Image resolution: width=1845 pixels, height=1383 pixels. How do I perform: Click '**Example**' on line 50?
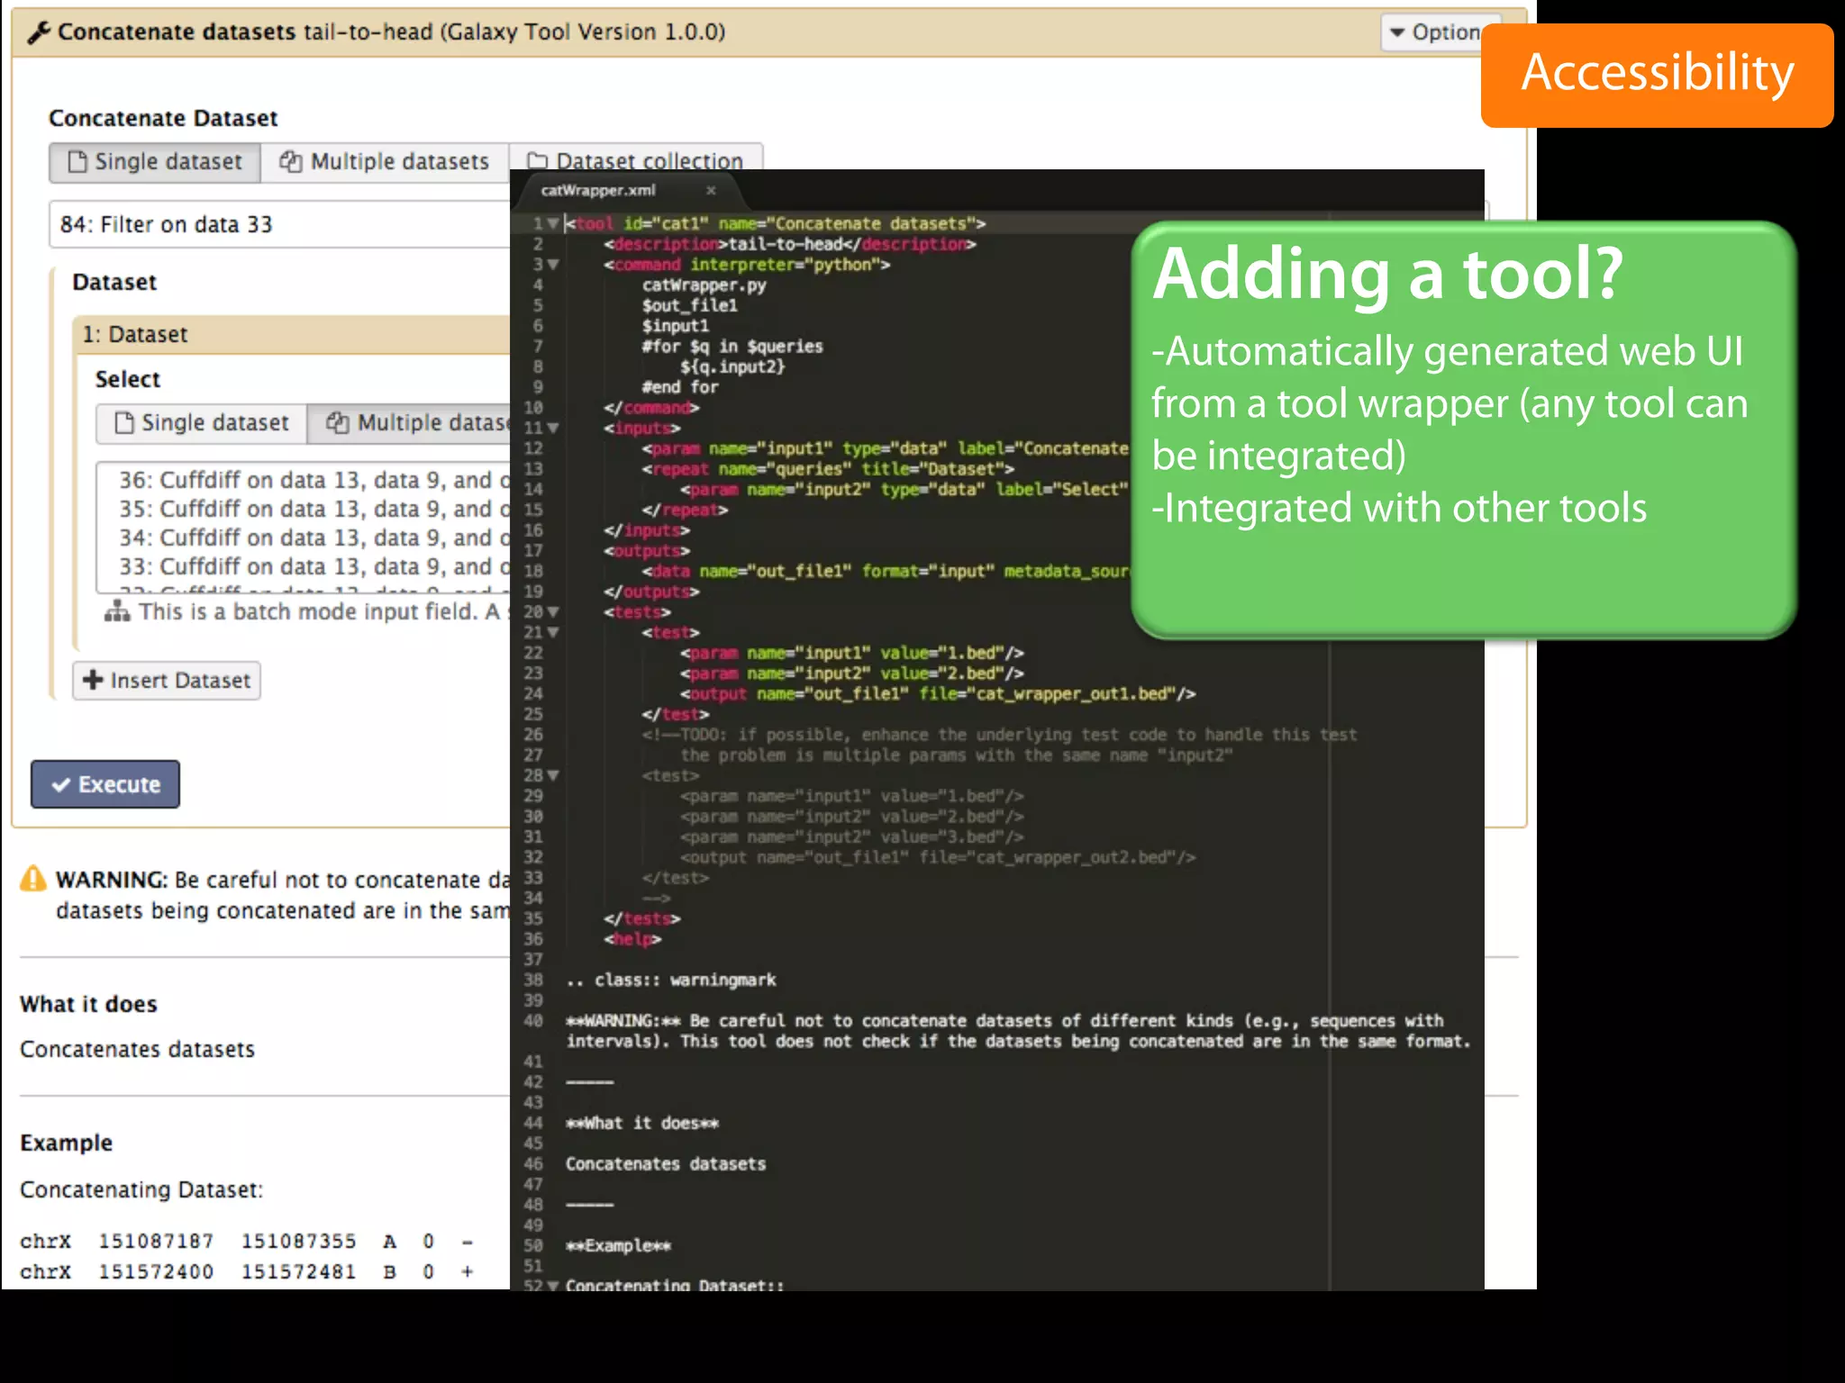(x=618, y=1246)
